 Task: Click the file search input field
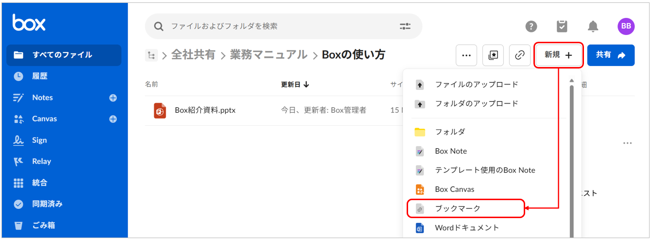click(x=282, y=26)
